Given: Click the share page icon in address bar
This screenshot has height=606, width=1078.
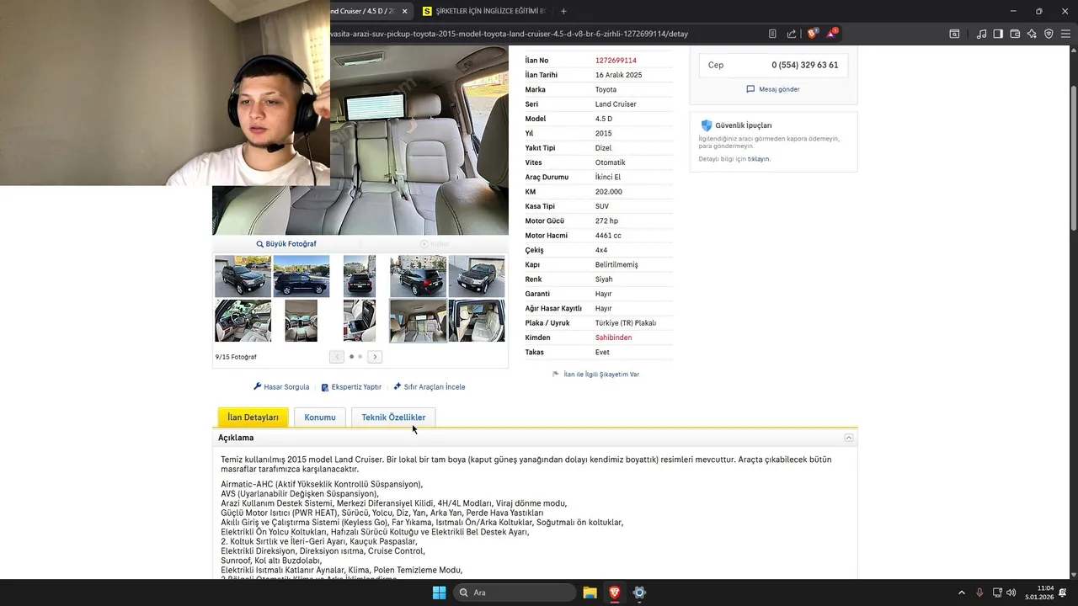Looking at the screenshot, I should (x=792, y=34).
